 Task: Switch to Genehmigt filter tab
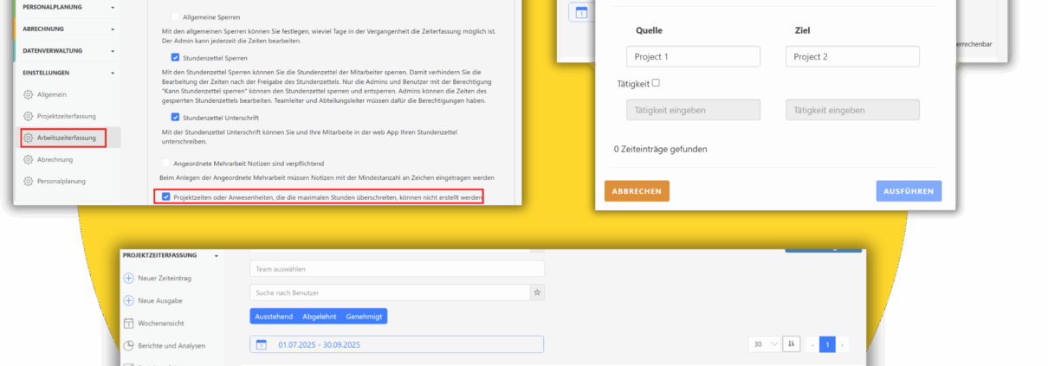pyautogui.click(x=364, y=317)
